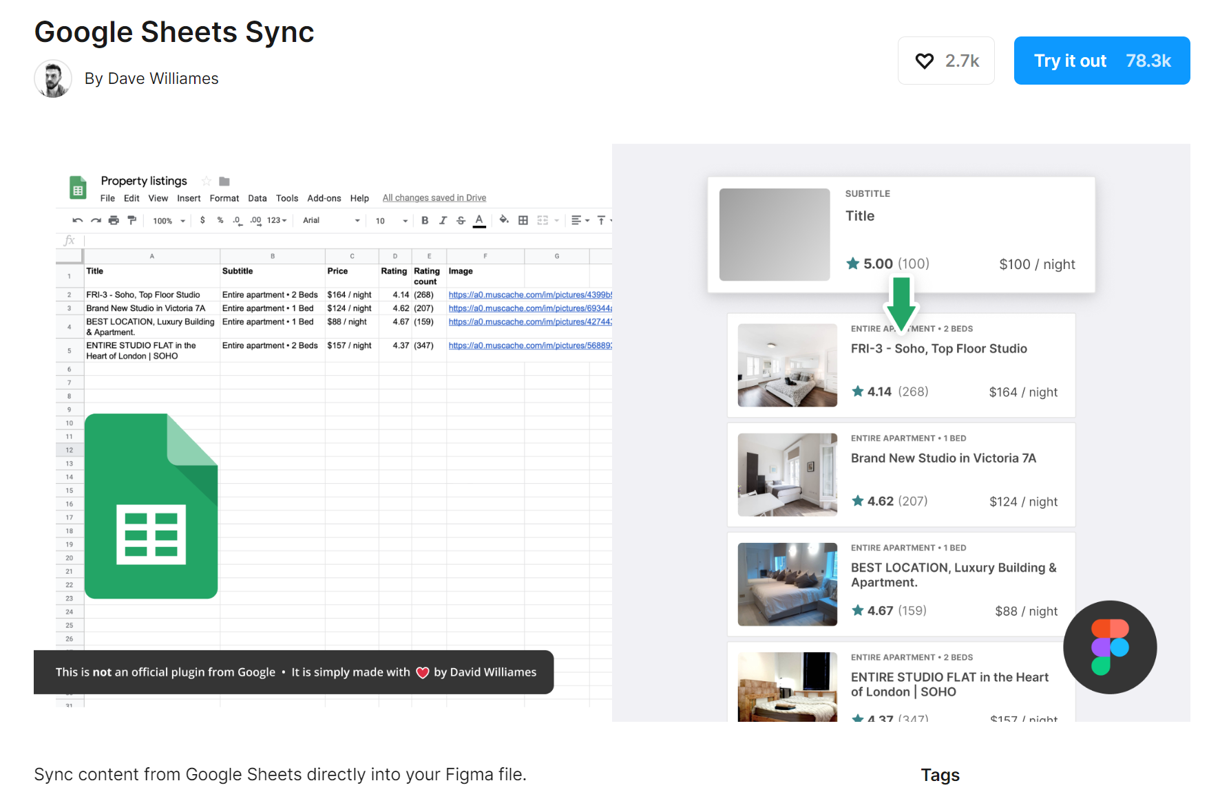The width and height of the screenshot is (1209, 803).
Task: Select cell 'FRI-3 - Soho, Top Floor Studio'
Action: pyautogui.click(x=152, y=295)
